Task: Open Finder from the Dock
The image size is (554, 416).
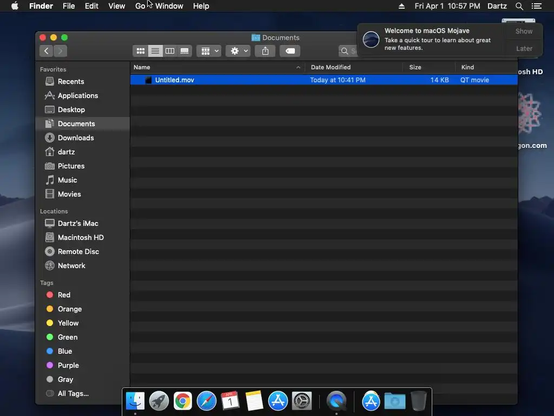Action: click(135, 401)
